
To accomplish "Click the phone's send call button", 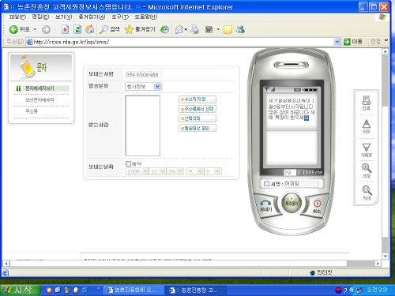I will (265, 205).
